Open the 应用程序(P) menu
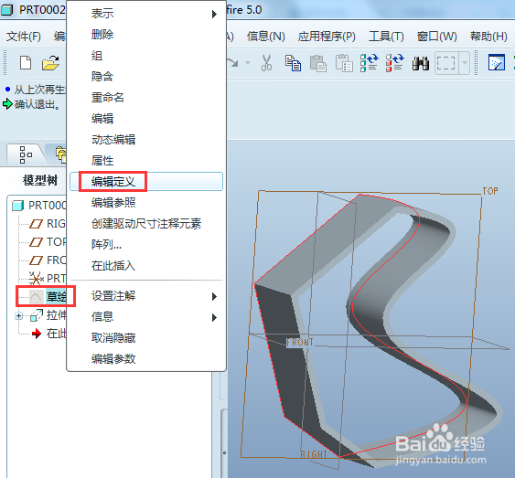The width and height of the screenshot is (515, 478). pyautogui.click(x=327, y=36)
